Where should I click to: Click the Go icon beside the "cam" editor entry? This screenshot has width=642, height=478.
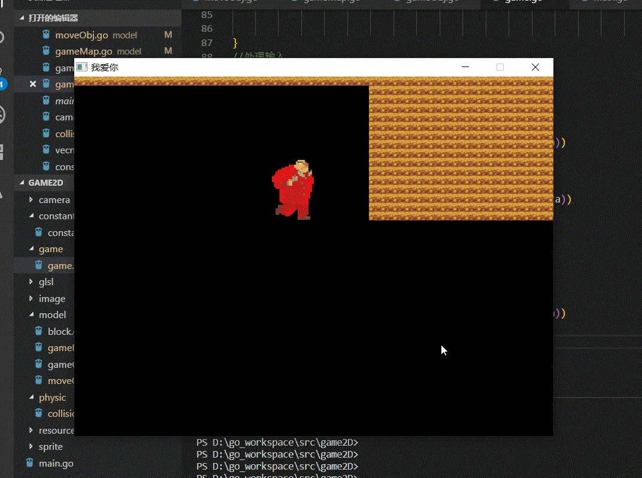[46, 117]
